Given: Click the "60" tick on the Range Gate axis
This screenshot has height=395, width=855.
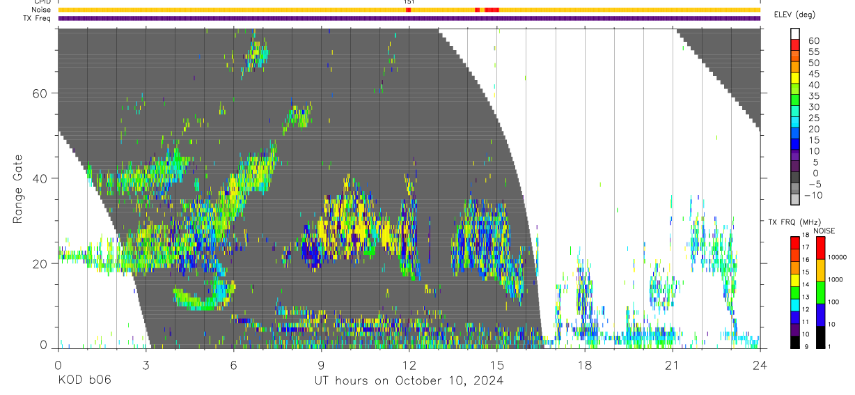Looking at the screenshot, I should 40,93.
